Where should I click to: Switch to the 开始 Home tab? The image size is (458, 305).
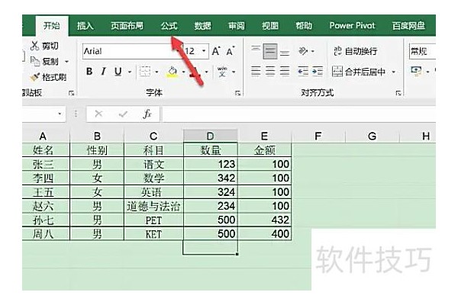(52, 26)
